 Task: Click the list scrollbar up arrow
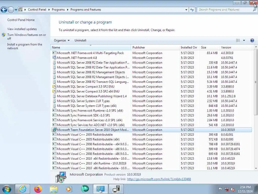click(x=256, y=47)
